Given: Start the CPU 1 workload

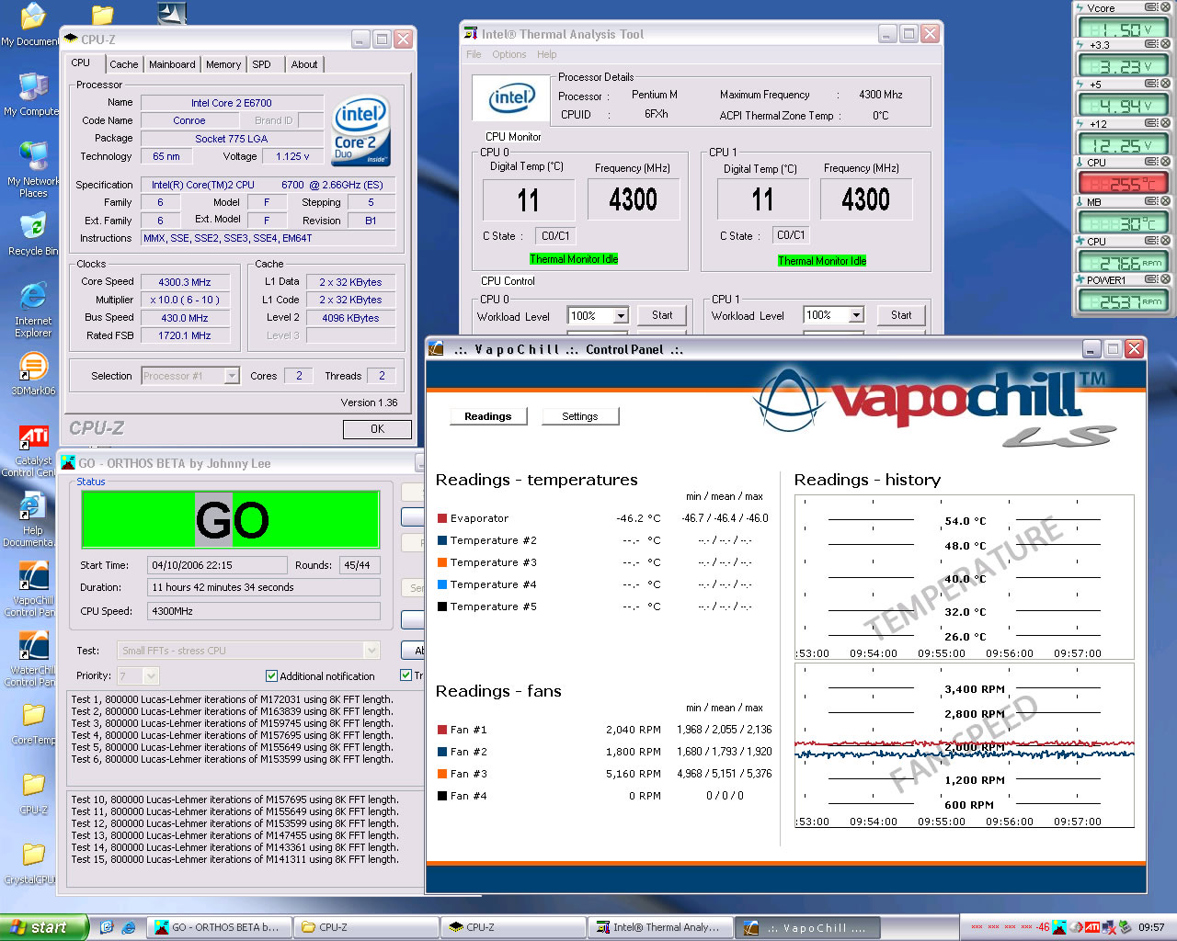Looking at the screenshot, I should (901, 315).
